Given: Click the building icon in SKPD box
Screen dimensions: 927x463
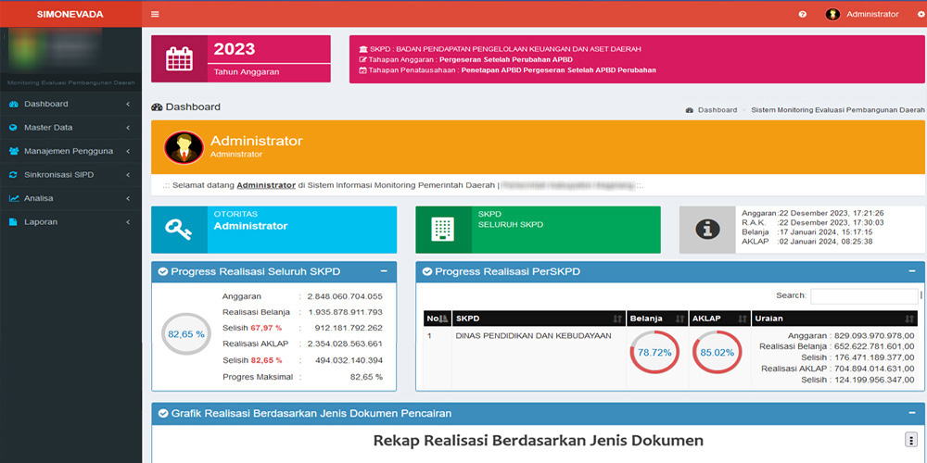Looking at the screenshot, I should click(443, 230).
